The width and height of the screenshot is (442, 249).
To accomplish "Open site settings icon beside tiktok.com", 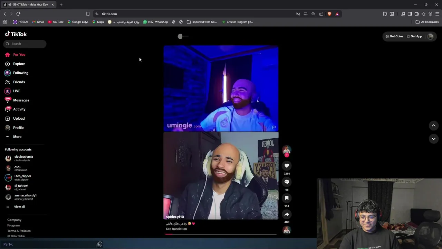I will (x=97, y=14).
